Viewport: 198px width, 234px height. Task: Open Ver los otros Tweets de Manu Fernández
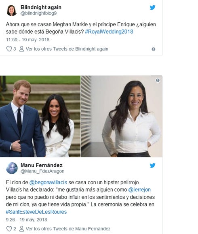pos(68,229)
